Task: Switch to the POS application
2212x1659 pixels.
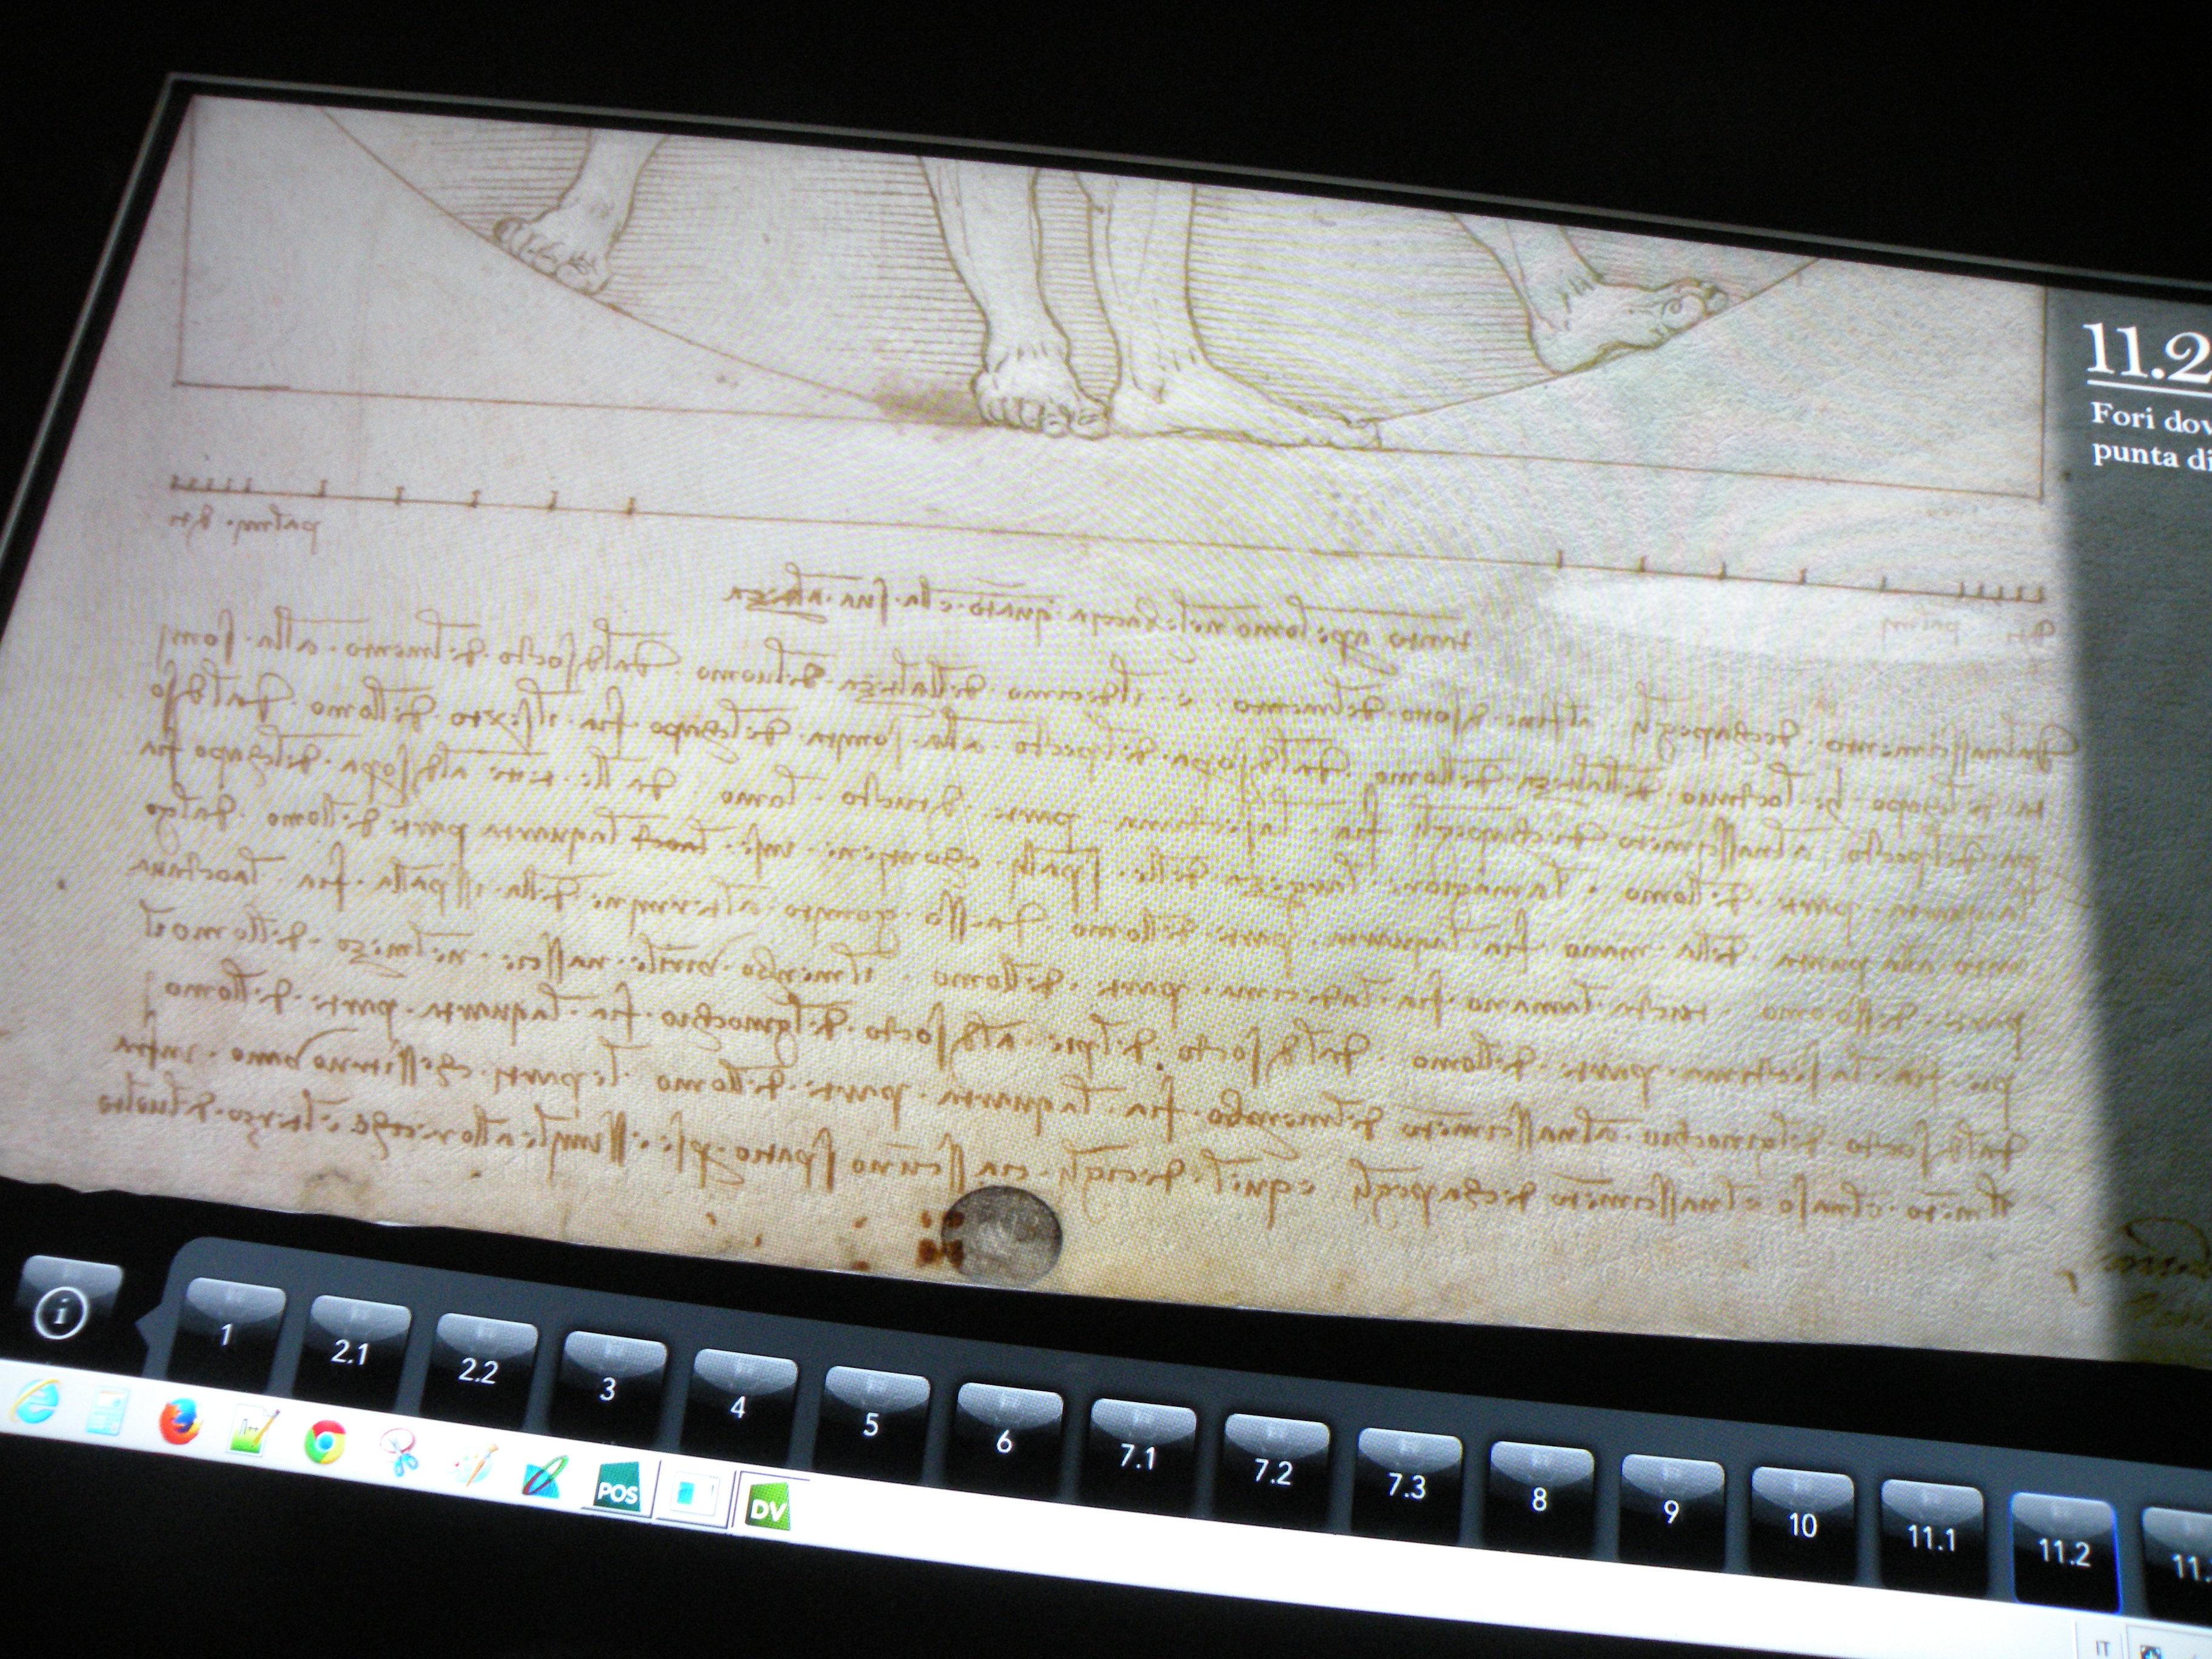Action: pos(619,1489)
